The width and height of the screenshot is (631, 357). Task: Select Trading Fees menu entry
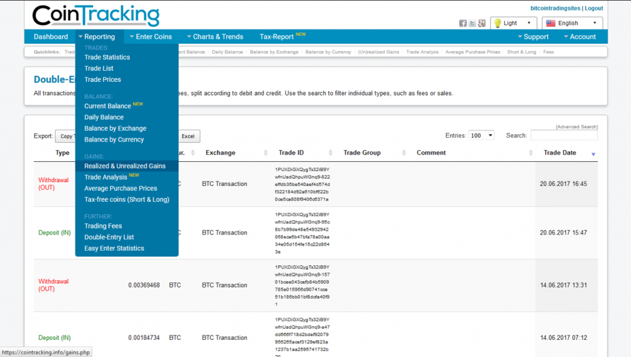pyautogui.click(x=103, y=226)
